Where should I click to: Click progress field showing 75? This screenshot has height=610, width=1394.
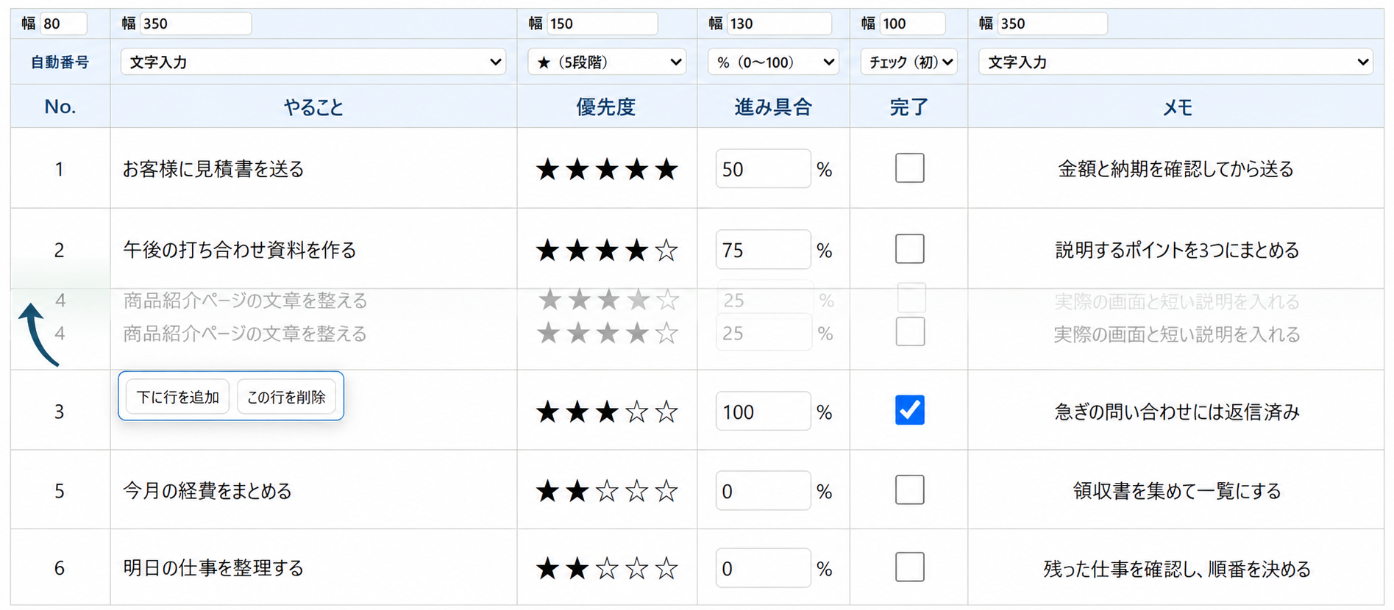click(763, 250)
